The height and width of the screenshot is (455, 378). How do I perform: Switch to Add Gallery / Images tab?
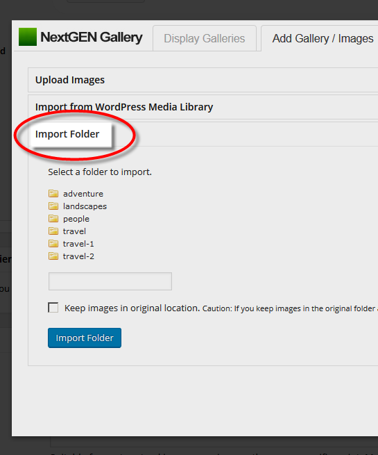(x=320, y=38)
